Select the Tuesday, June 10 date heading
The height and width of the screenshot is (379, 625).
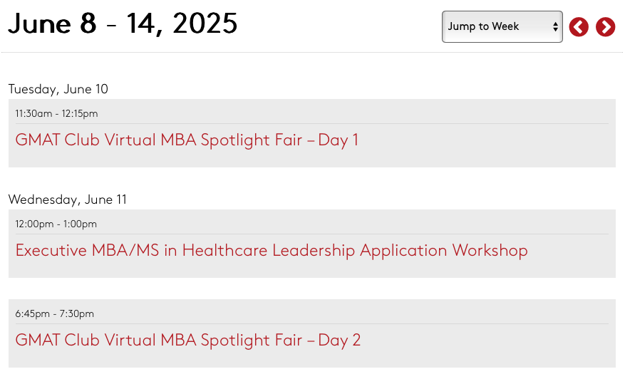[x=58, y=89]
